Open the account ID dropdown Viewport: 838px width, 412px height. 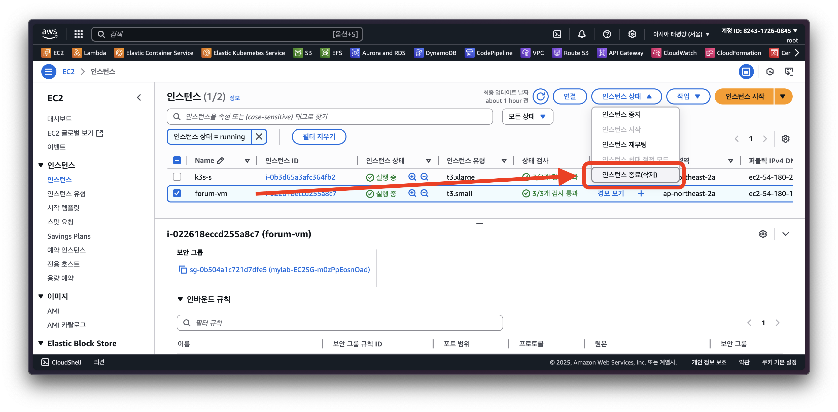click(759, 31)
